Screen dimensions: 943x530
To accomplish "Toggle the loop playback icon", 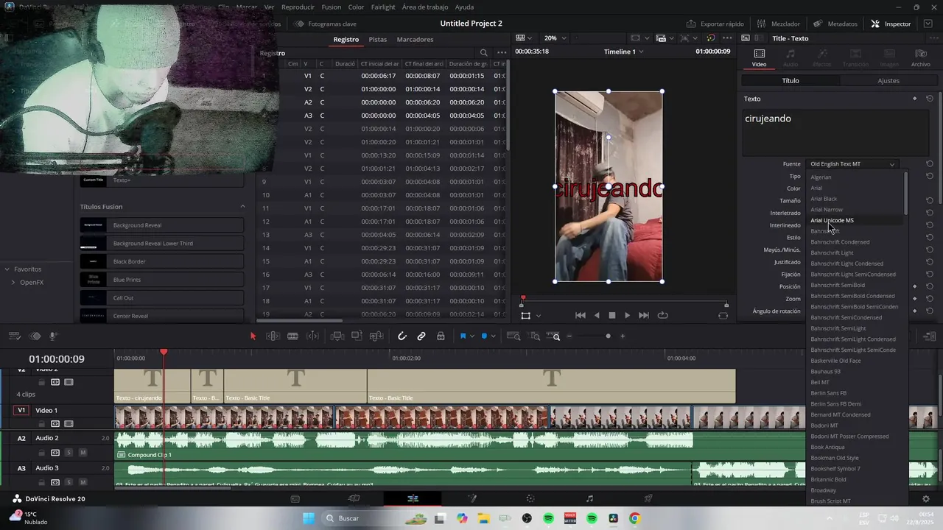I will (x=663, y=315).
